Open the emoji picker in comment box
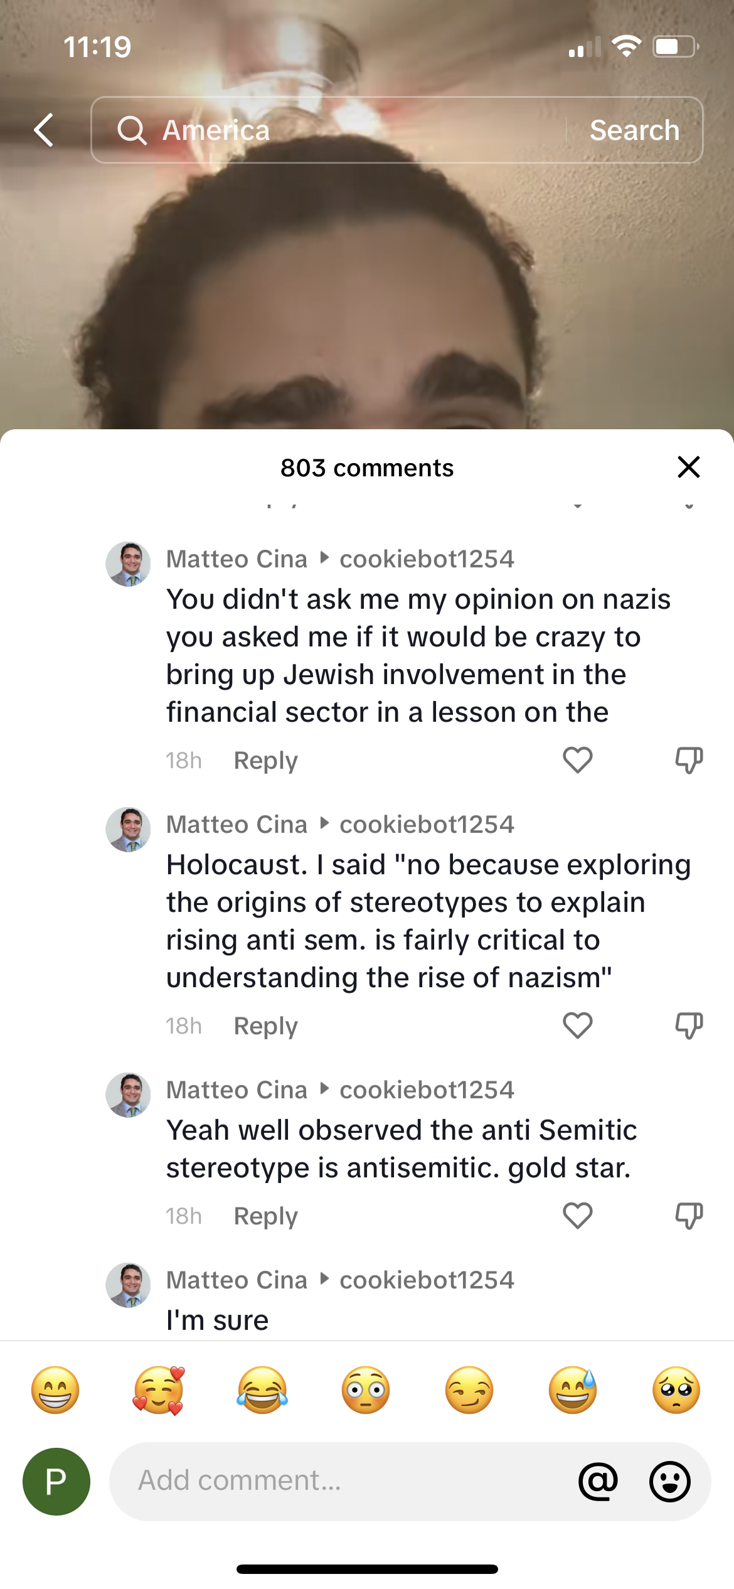The height and width of the screenshot is (1589, 734). coord(669,1481)
